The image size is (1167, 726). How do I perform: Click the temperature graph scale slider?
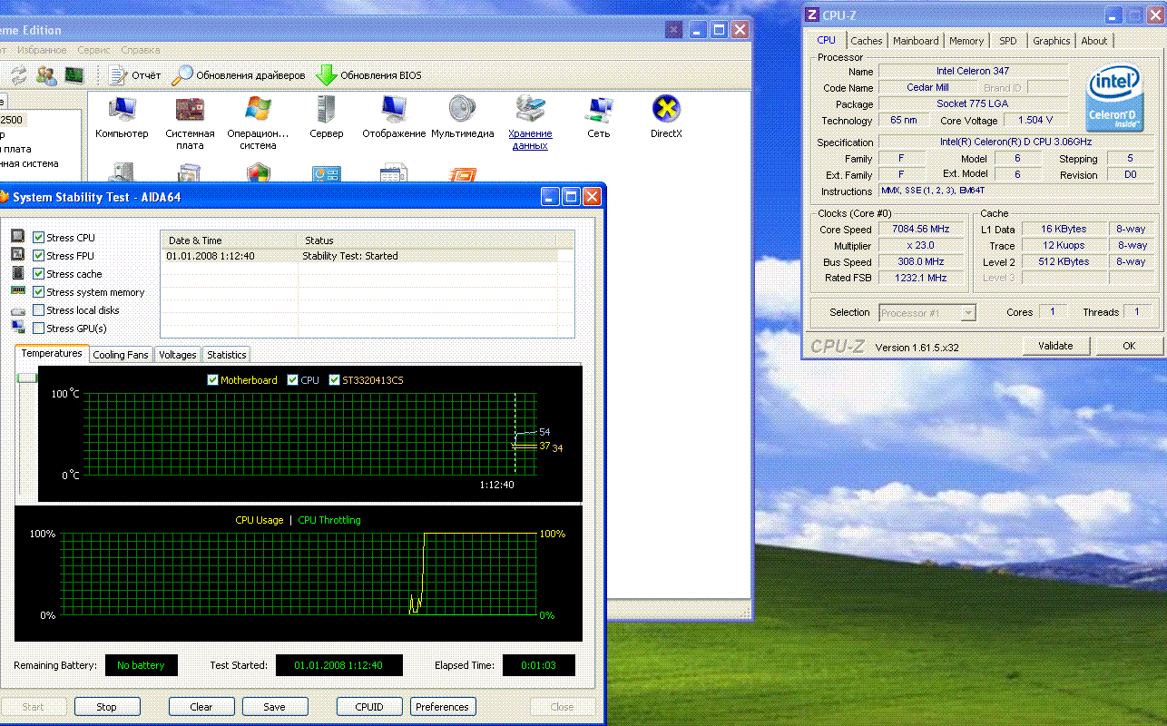point(26,378)
